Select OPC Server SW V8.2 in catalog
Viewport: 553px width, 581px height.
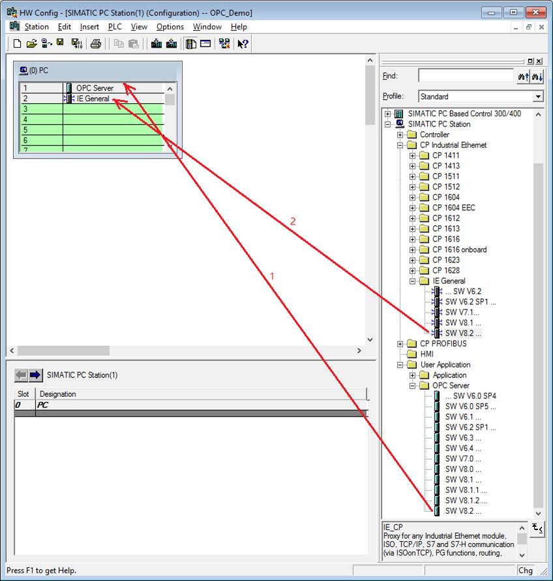click(463, 511)
